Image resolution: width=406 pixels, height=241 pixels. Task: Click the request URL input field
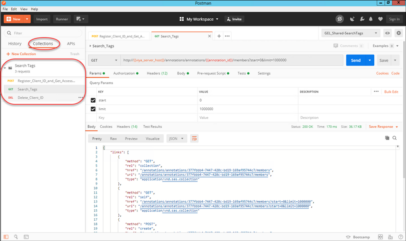pyautogui.click(x=232, y=60)
